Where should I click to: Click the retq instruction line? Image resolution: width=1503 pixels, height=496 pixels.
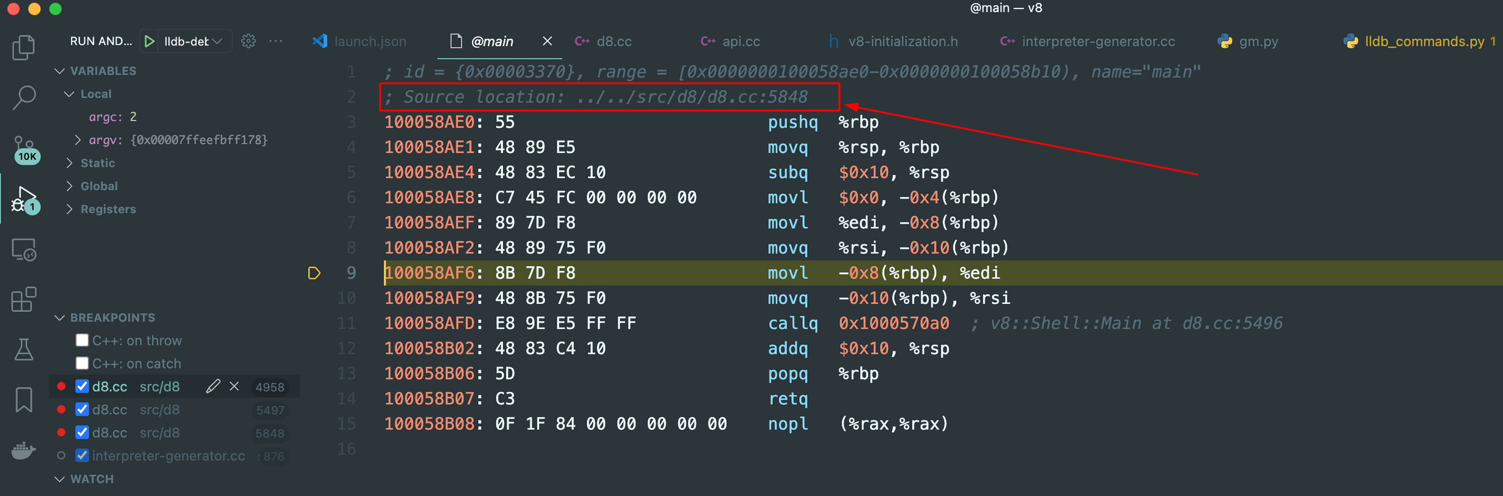tap(788, 399)
